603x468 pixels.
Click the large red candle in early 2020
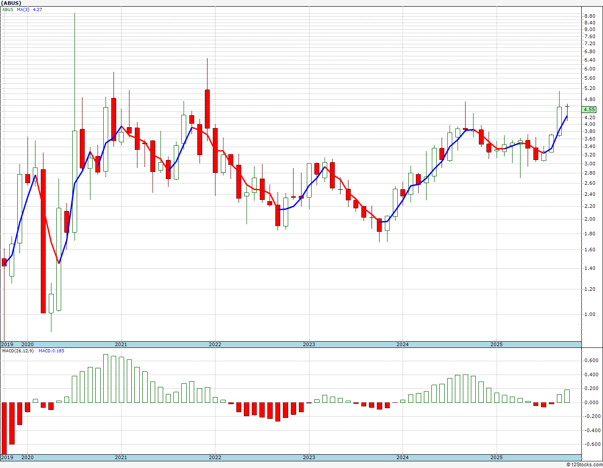pyautogui.click(x=43, y=242)
